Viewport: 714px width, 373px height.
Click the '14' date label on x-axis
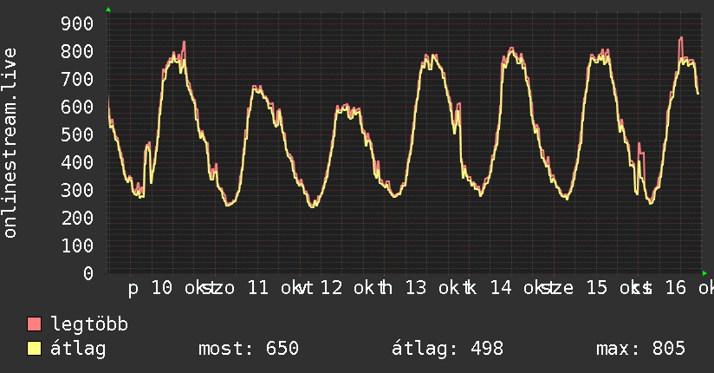(501, 288)
